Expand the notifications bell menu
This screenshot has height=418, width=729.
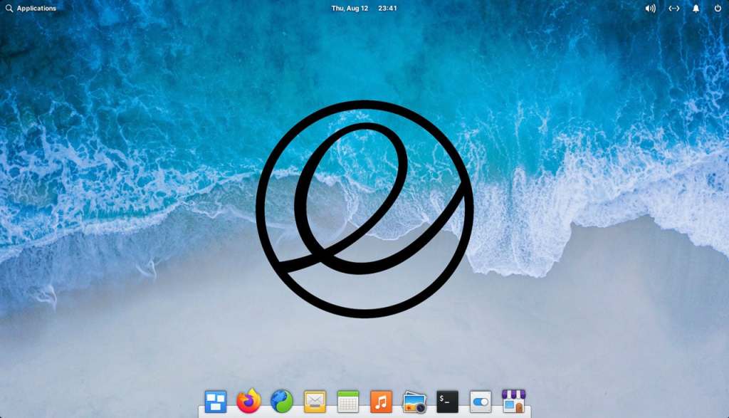click(696, 8)
